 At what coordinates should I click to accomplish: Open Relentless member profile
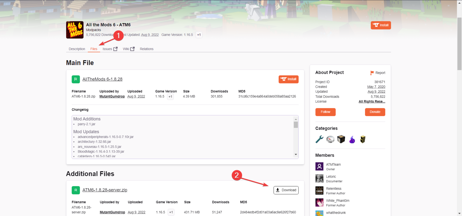(x=334, y=189)
